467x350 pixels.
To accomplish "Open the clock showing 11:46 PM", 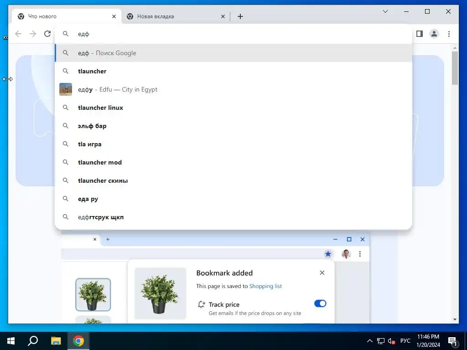I will click(428, 341).
